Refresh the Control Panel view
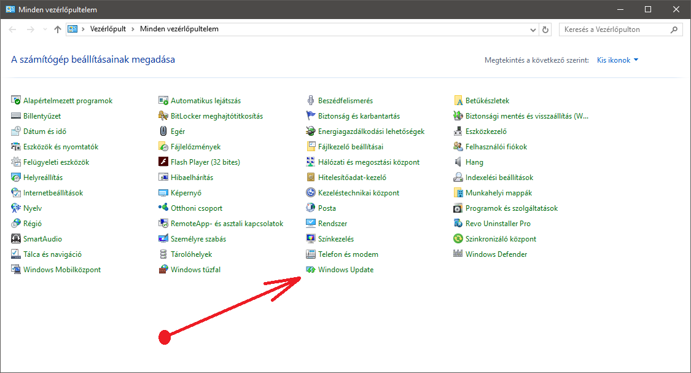 pos(545,29)
